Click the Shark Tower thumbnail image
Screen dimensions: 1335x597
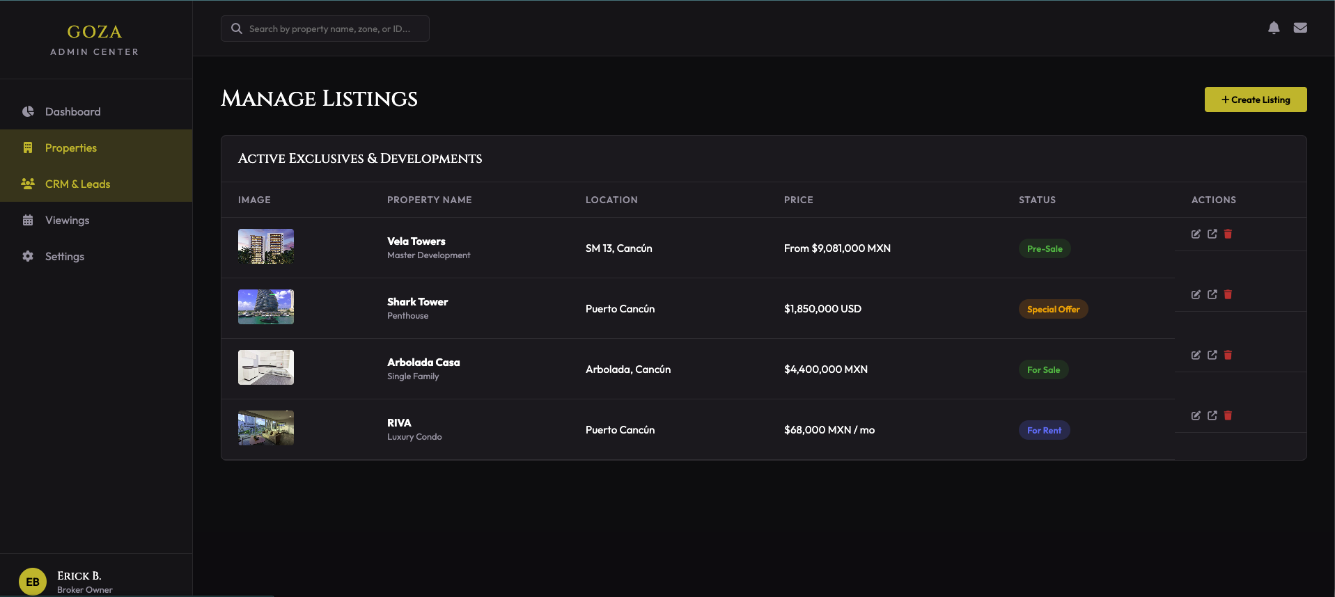(x=266, y=307)
